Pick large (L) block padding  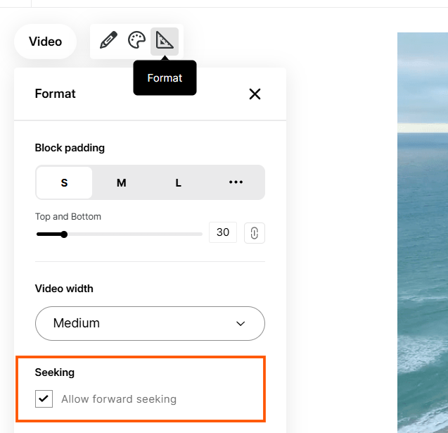pyautogui.click(x=179, y=183)
